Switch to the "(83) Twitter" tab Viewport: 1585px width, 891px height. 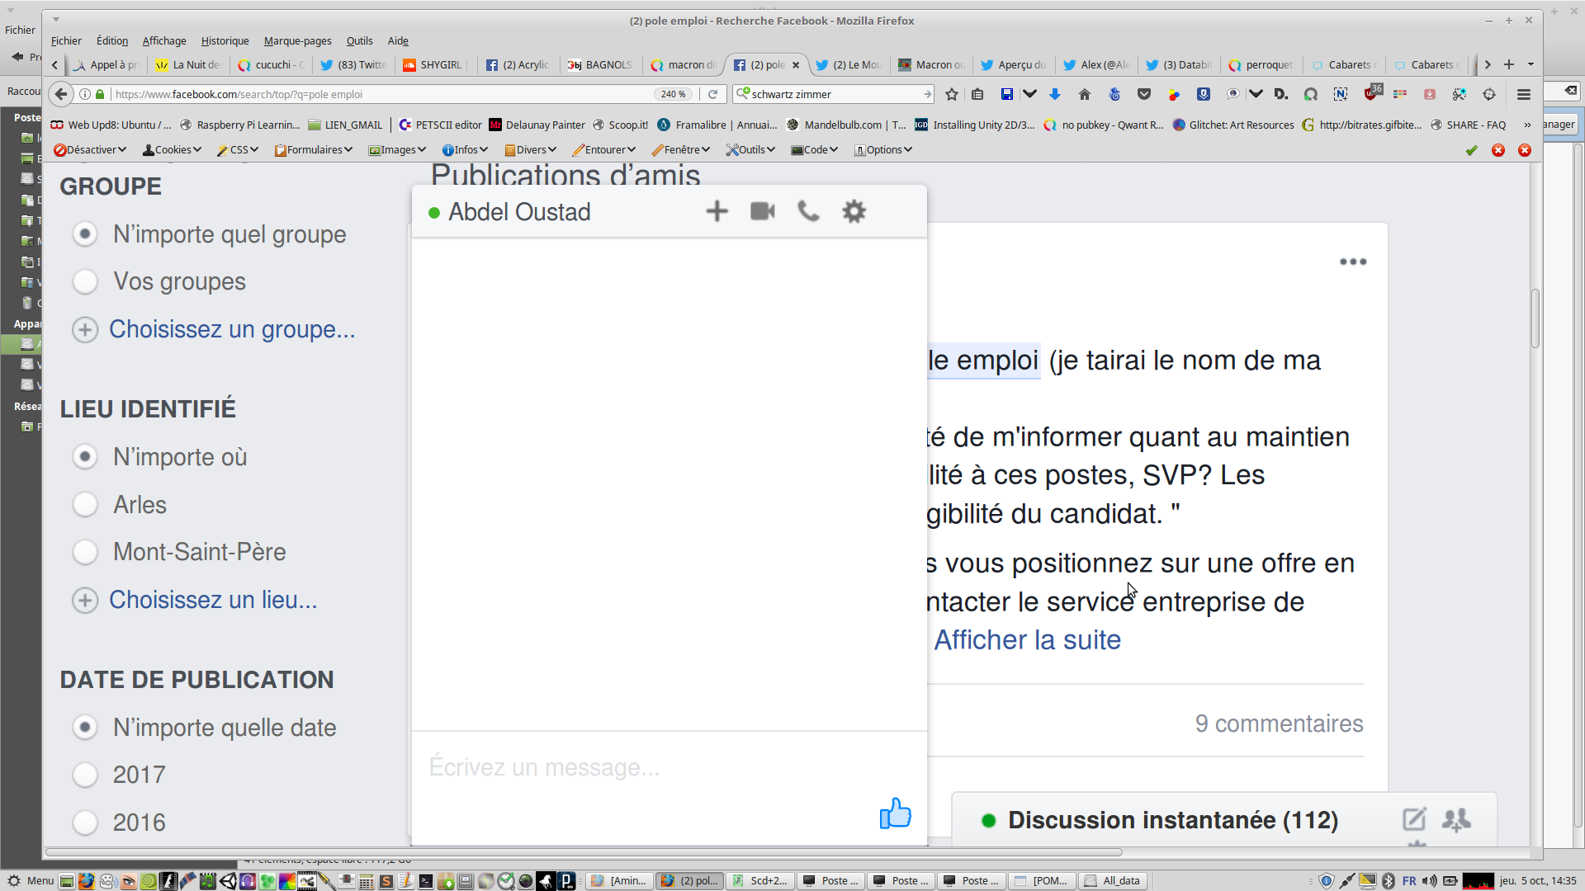(x=353, y=64)
